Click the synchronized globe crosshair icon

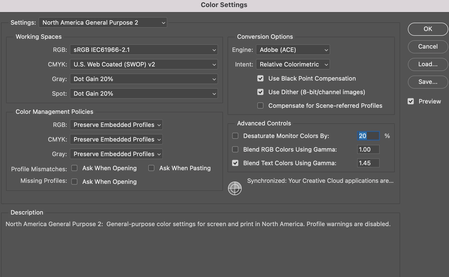[x=235, y=188]
